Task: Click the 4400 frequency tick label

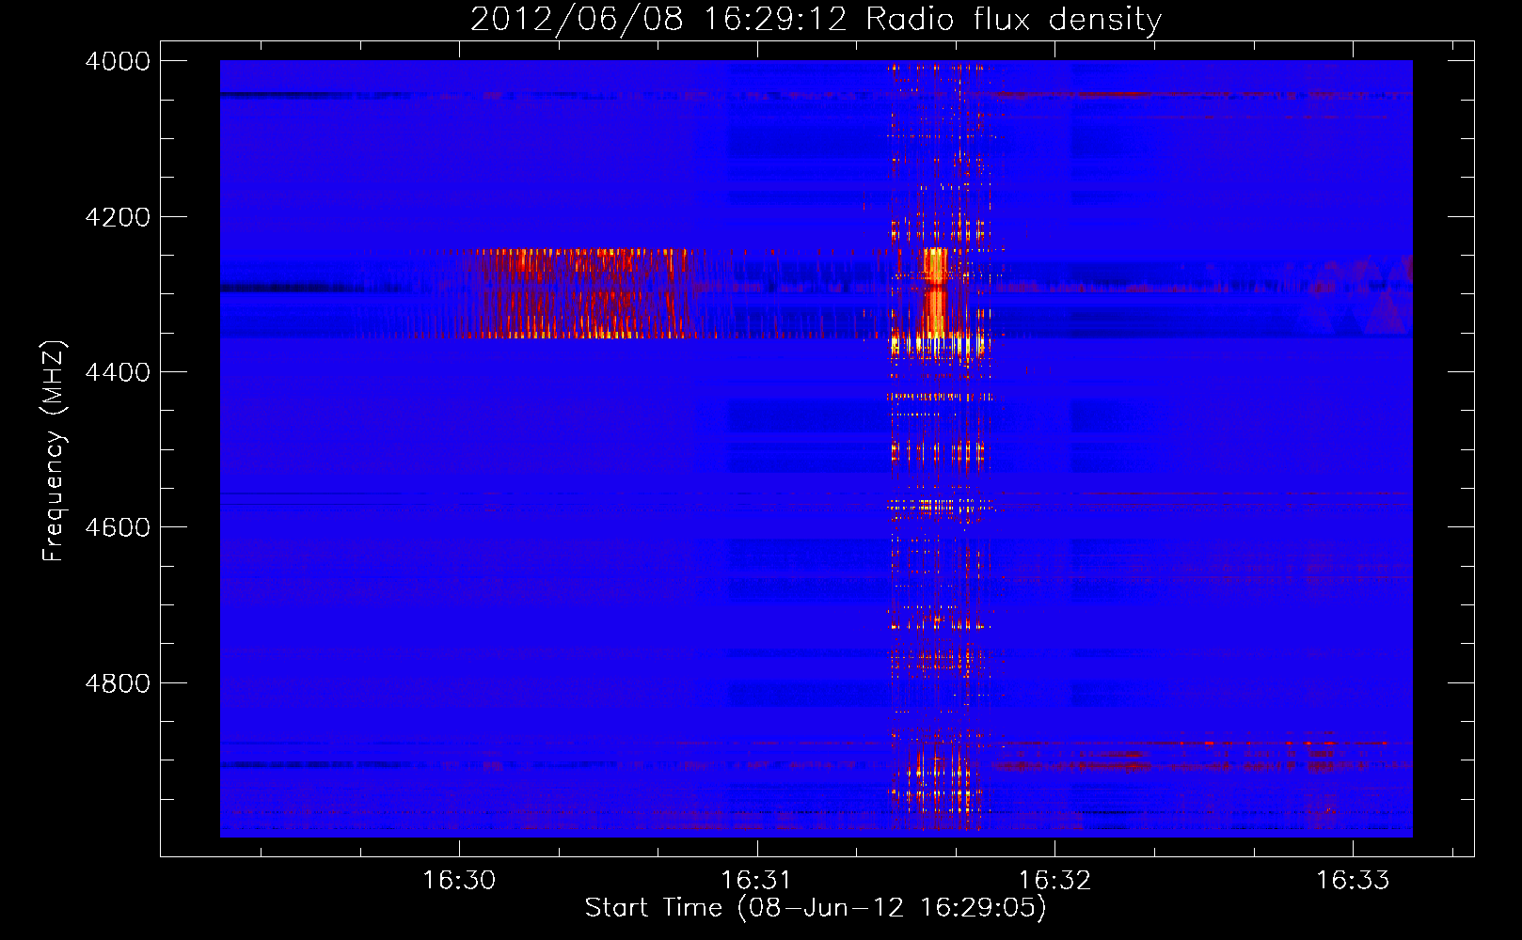Action: [118, 372]
